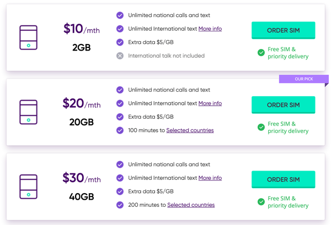Open More info link on the $30 plan
This screenshot has height=225, width=331.
click(210, 178)
